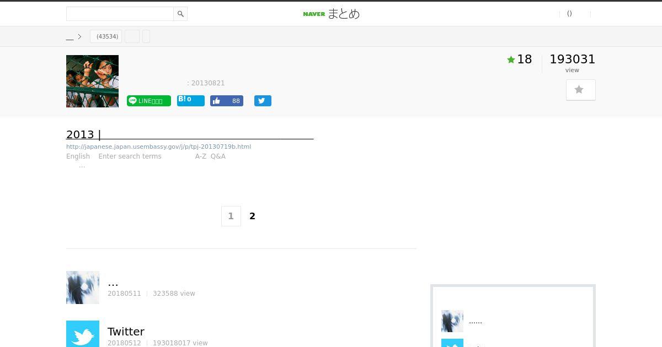The image size is (662, 347).
Task: Click the date text : 20130821
Action: (206, 83)
